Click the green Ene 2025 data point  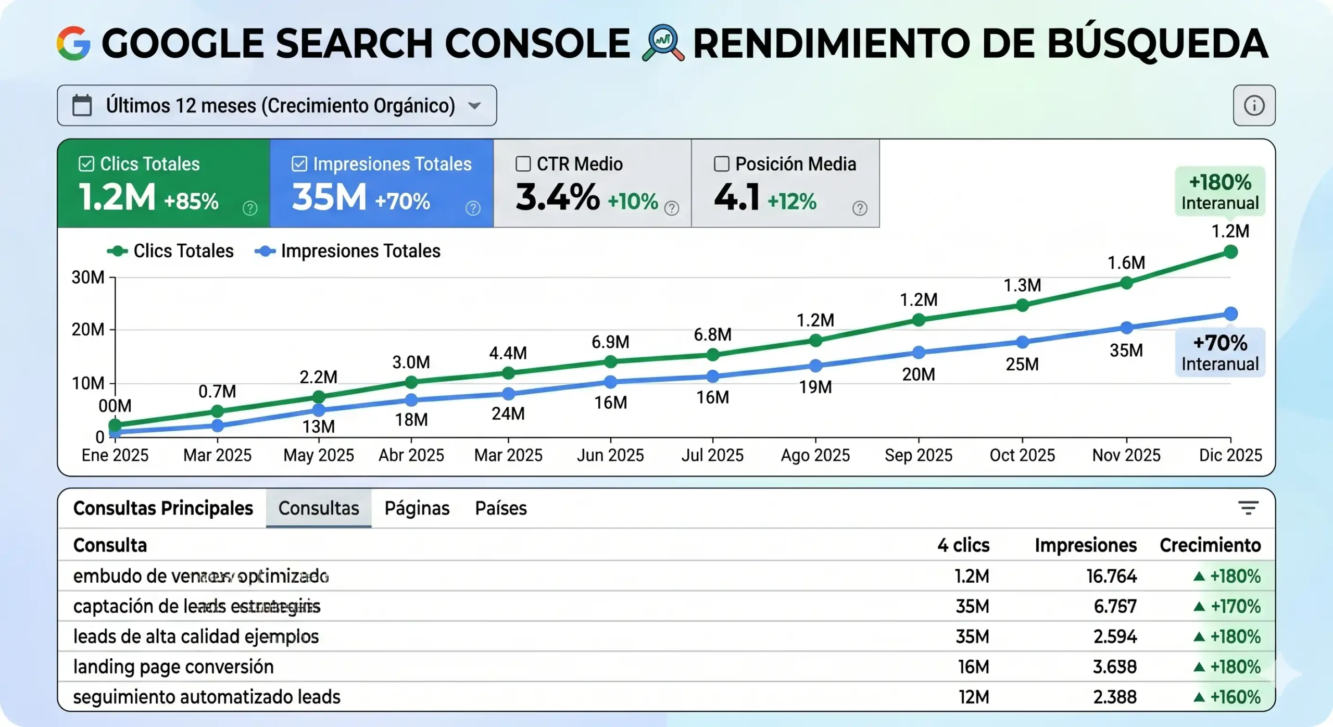(x=115, y=425)
